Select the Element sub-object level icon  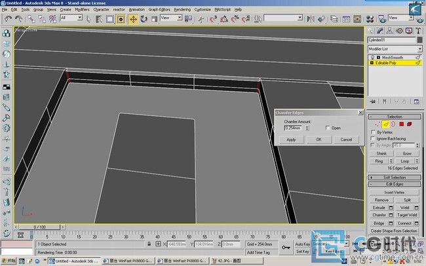pos(409,124)
